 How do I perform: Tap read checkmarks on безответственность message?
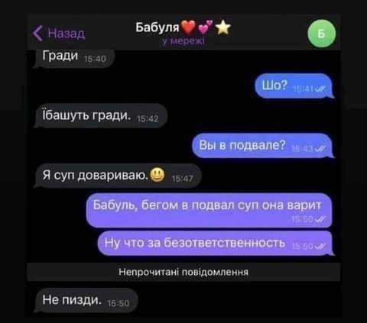coord(320,247)
